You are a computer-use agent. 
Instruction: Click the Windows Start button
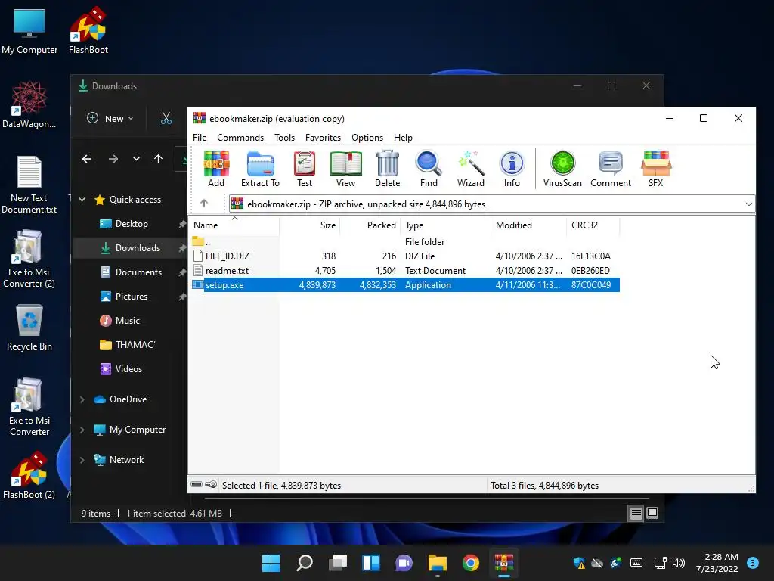click(271, 563)
